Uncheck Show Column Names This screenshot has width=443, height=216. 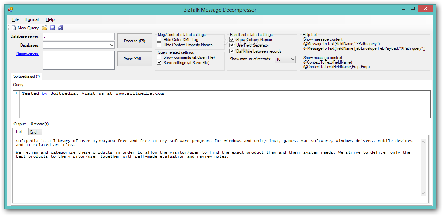pos(232,40)
